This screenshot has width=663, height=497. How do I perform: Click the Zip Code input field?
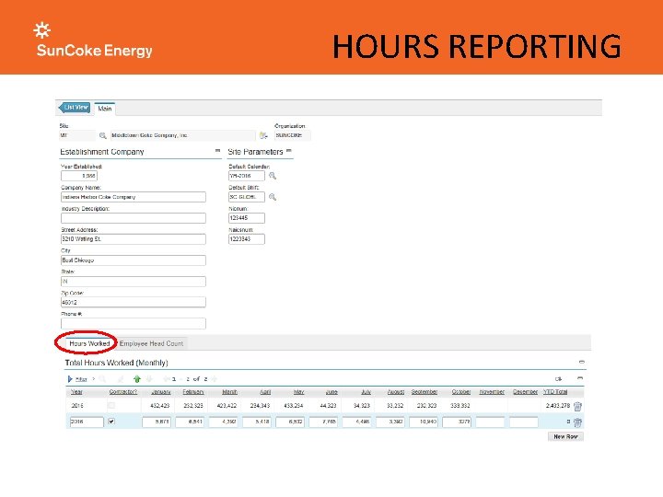pyautogui.click(x=134, y=302)
